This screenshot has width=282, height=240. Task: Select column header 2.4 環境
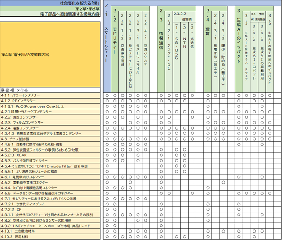coord(207,49)
